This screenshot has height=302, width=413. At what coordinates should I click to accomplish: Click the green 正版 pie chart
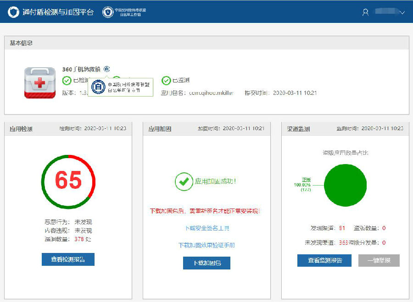(345, 186)
